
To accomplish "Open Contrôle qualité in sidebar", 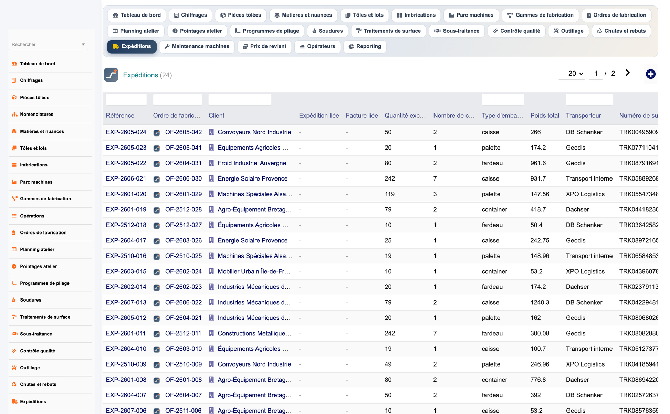I will click(38, 351).
